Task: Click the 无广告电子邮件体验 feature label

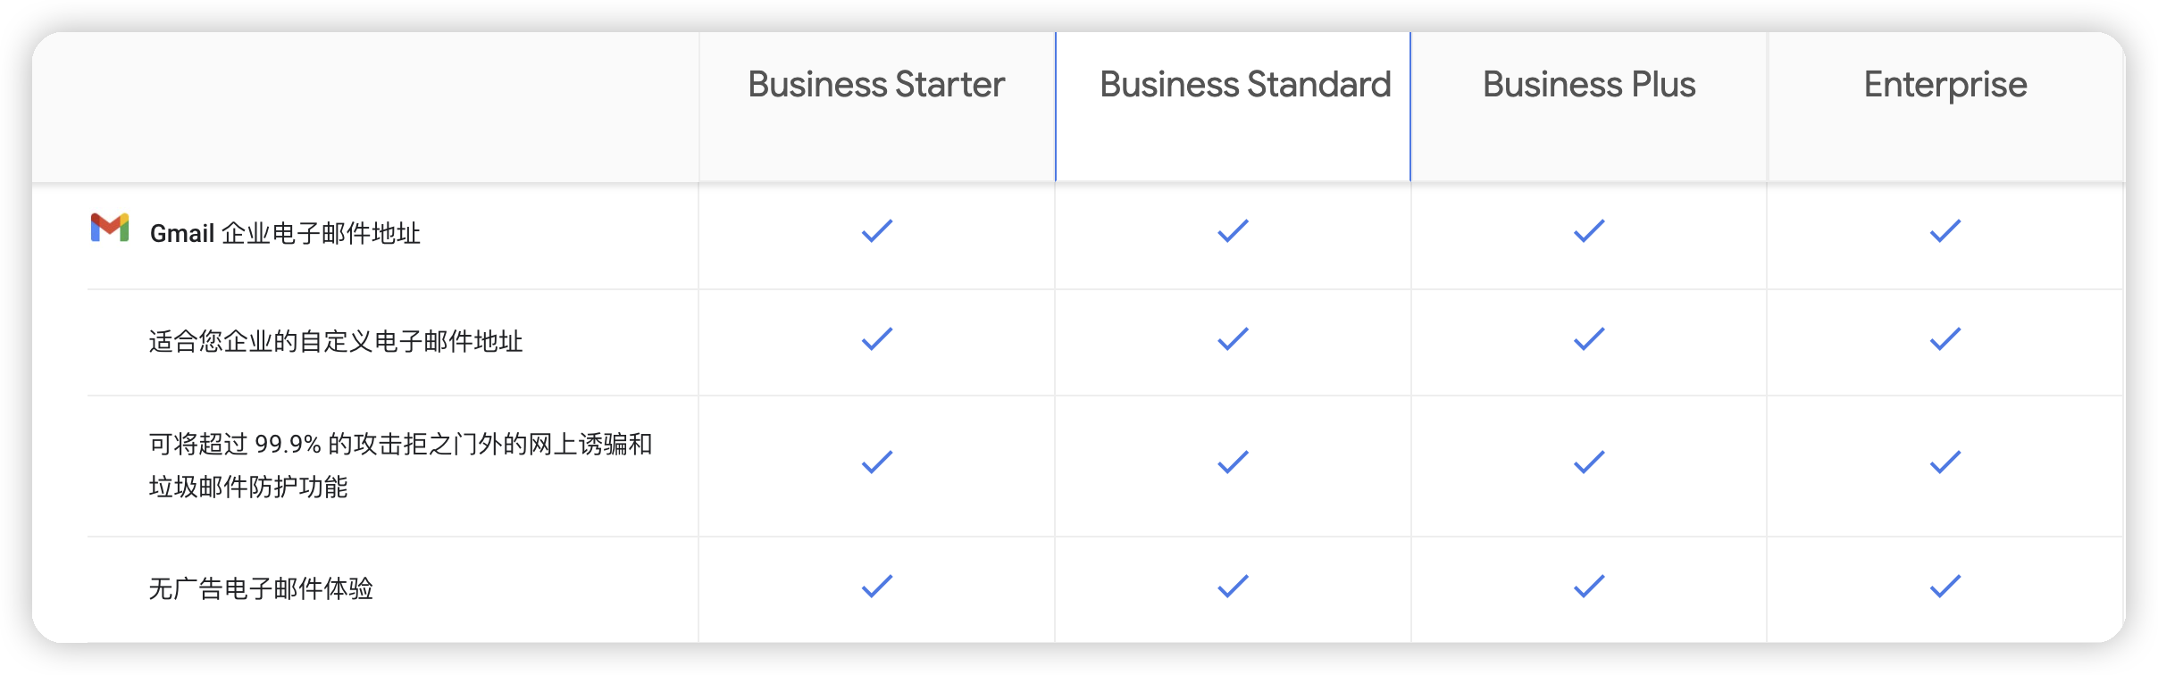Action: click(x=261, y=589)
